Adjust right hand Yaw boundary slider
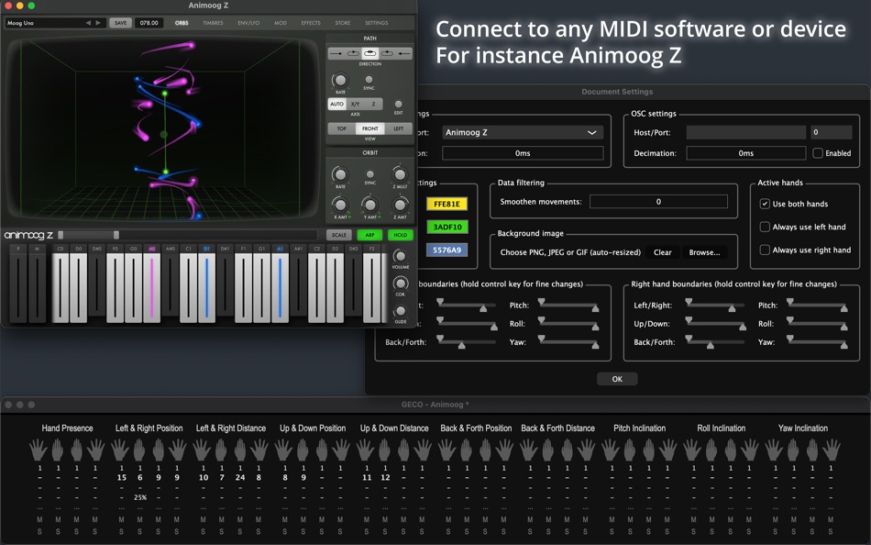This screenshot has width=871, height=545. pos(817,342)
